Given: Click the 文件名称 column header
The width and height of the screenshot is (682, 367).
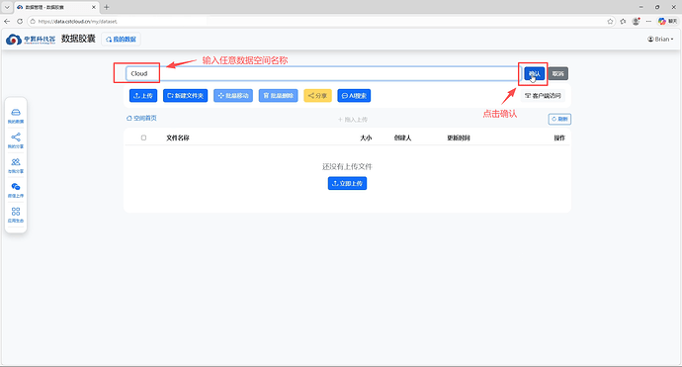Looking at the screenshot, I should pos(178,138).
